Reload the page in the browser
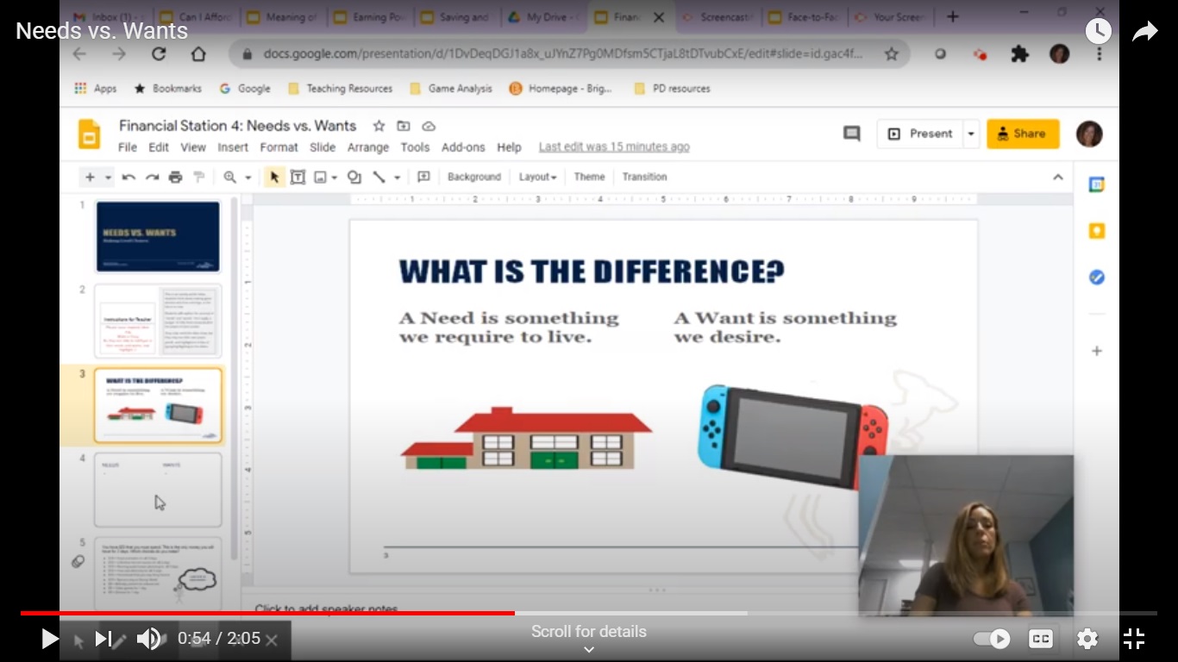1178x662 pixels. point(159,53)
